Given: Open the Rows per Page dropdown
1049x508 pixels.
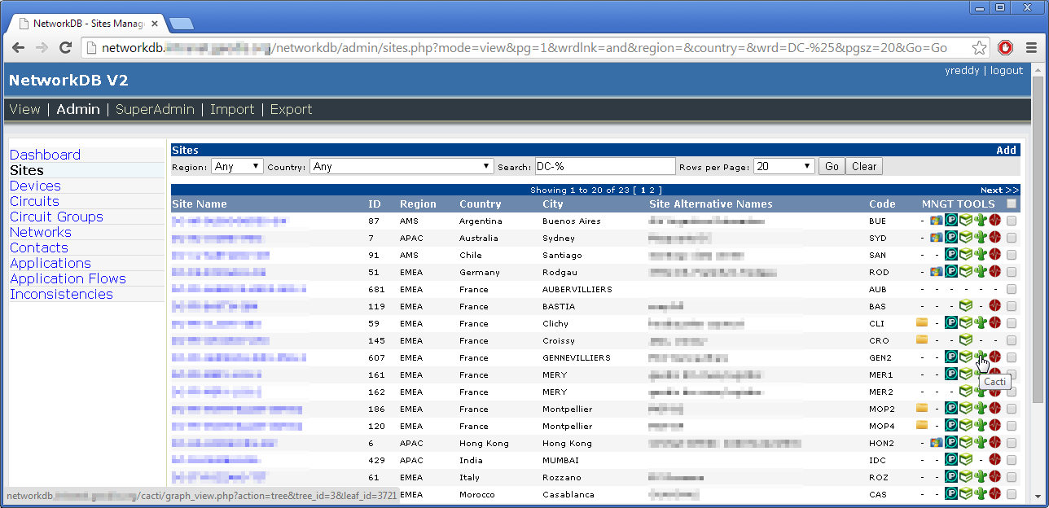Looking at the screenshot, I should 783,166.
